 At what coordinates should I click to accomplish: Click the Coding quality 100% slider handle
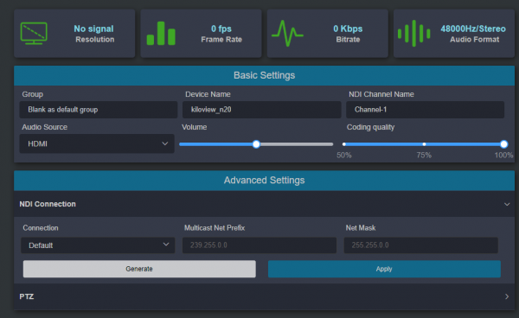tap(503, 144)
